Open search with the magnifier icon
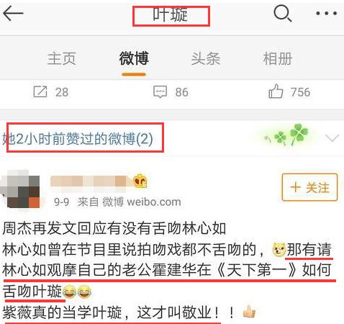The height and width of the screenshot is (324, 344). [283, 13]
